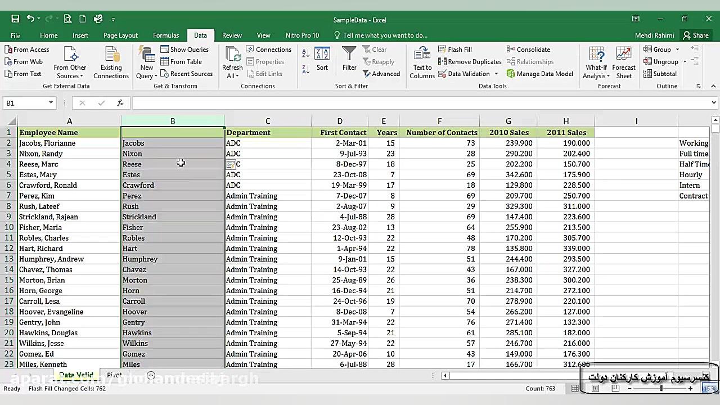The image size is (720, 405).
Task: Toggle Show Queries pane
Action: [x=184, y=49]
